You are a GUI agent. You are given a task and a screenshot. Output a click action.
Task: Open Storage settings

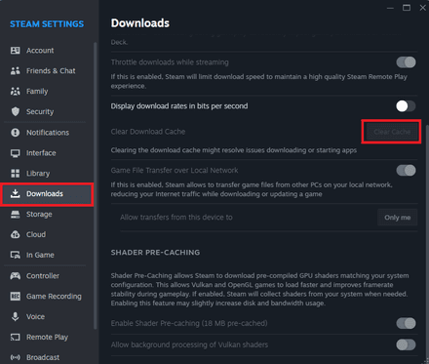click(48, 214)
